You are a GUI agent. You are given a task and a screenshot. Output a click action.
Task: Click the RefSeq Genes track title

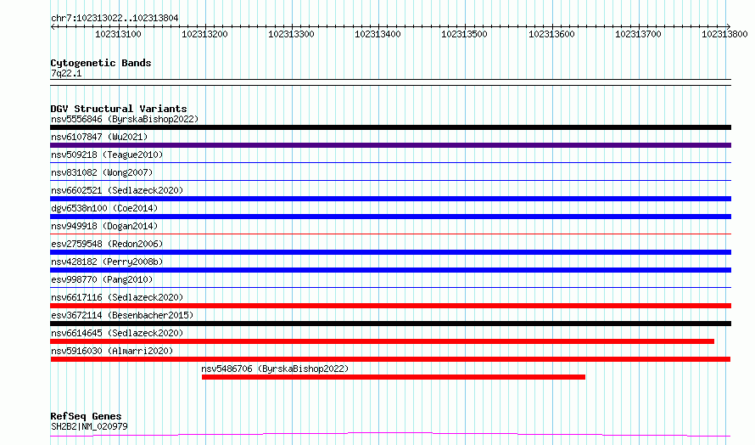click(x=86, y=416)
